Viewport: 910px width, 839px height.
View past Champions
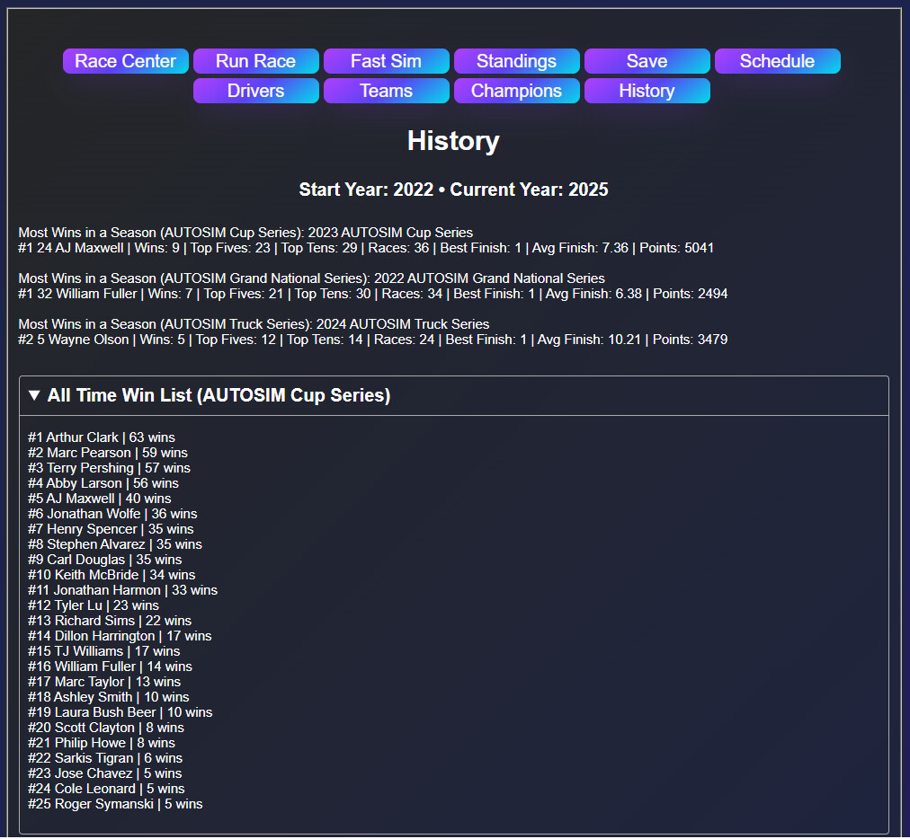[516, 90]
